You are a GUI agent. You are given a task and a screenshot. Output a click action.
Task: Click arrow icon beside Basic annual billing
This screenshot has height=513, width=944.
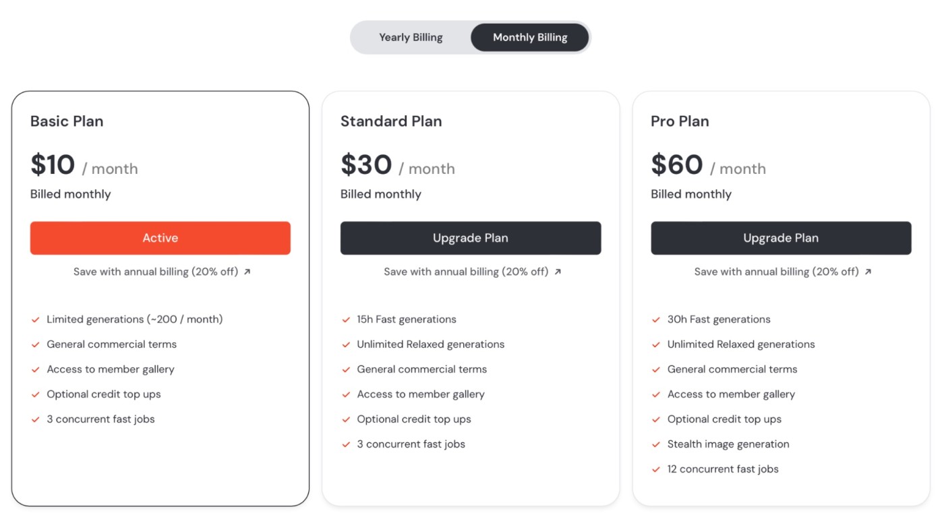pos(247,272)
